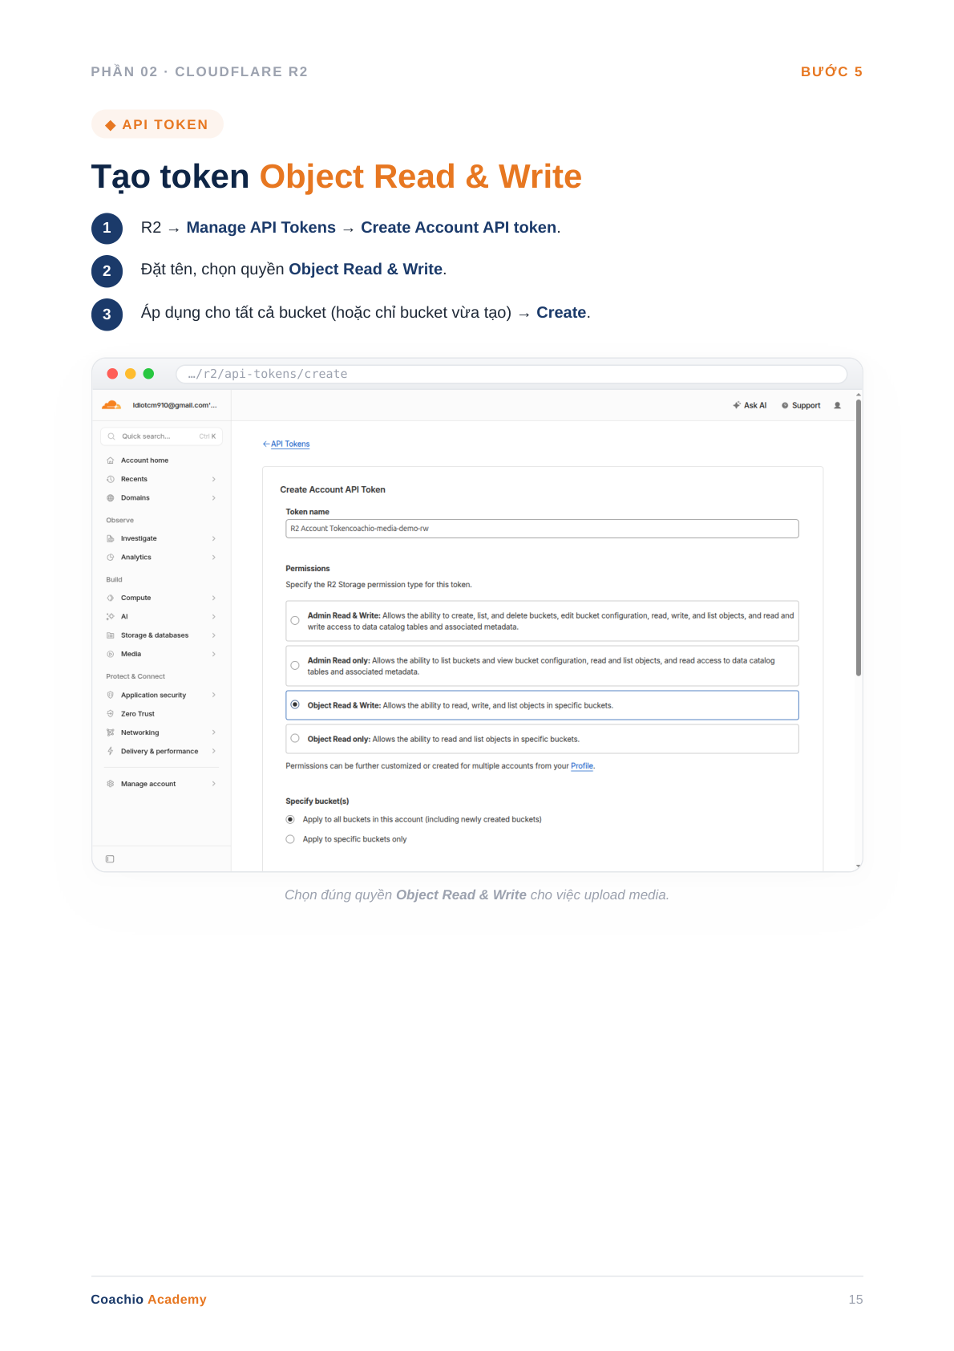Click the Storage & databases icon
This screenshot has width=954, height=1351.
[111, 635]
